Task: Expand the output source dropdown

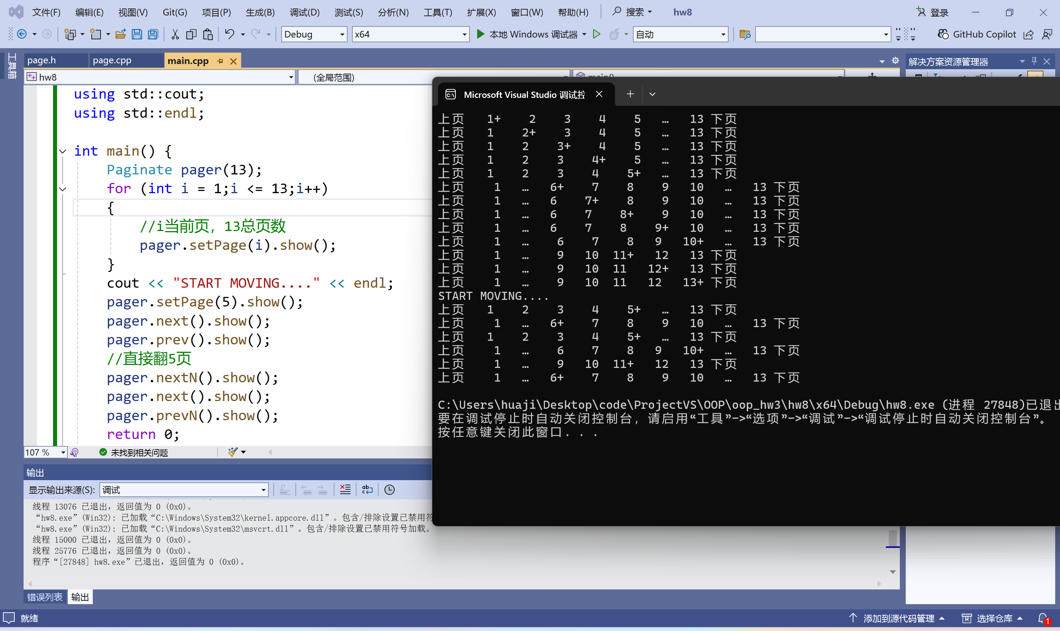Action: click(x=263, y=490)
